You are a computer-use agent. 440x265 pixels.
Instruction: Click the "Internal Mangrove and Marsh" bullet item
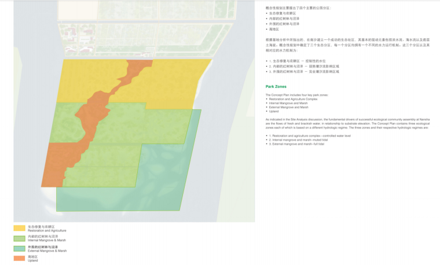(x=289, y=103)
